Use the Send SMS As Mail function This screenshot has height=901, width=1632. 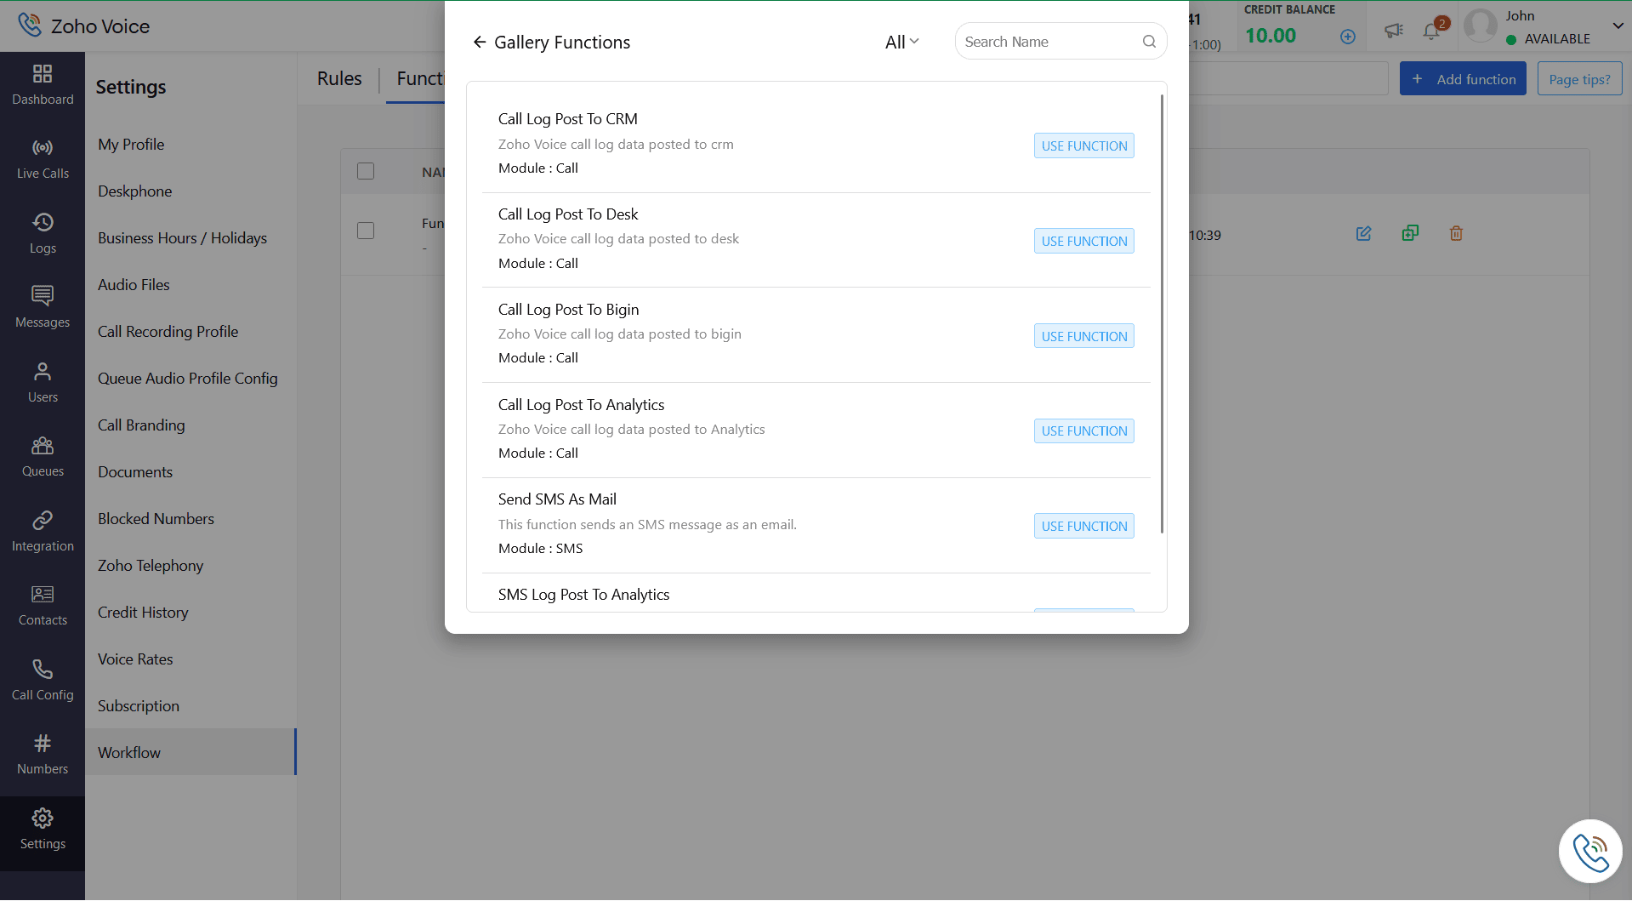(1083, 527)
